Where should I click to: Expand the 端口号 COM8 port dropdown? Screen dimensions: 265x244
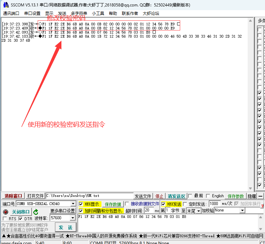[73, 204]
